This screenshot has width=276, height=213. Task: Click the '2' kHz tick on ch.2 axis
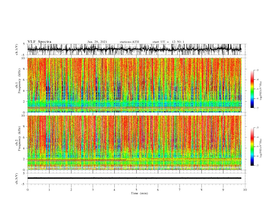point(24,159)
